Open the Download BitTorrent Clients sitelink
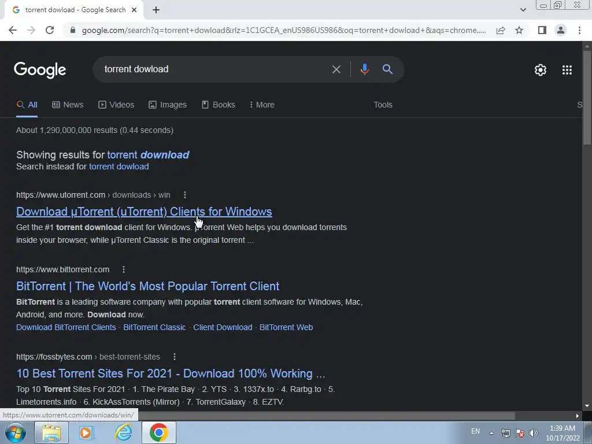The width and height of the screenshot is (592, 444). [66, 327]
